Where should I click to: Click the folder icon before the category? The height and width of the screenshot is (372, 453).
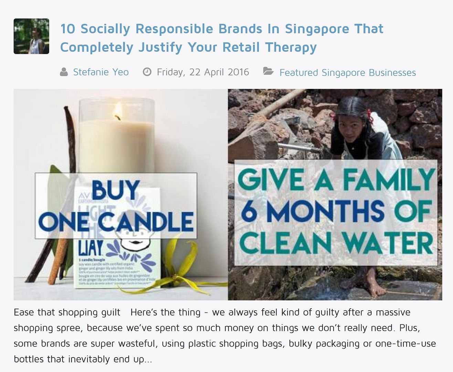[x=268, y=72]
